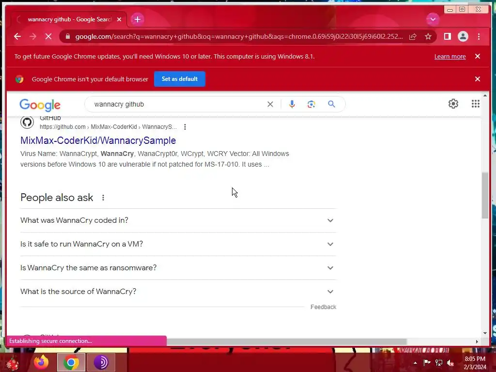This screenshot has width=496, height=372.
Task: Click the scroll down arrow
Action: [x=485, y=333]
